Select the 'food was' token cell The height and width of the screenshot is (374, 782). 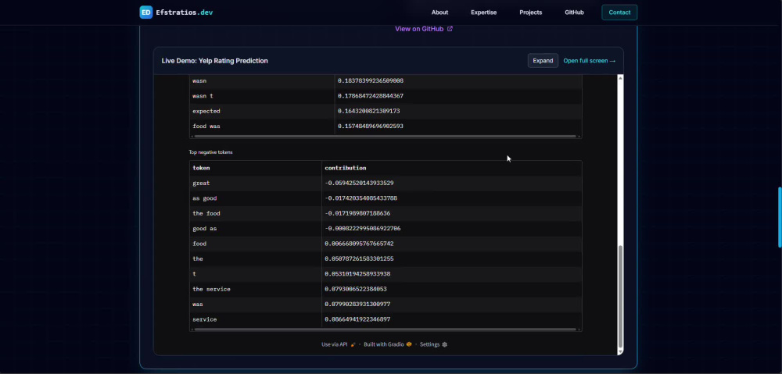[x=262, y=126]
